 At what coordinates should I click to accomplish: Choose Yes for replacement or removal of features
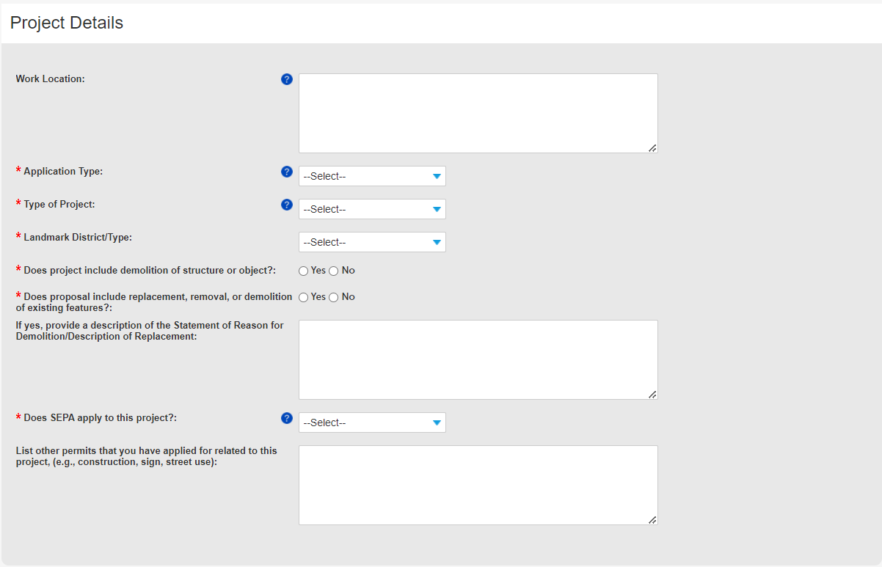[x=304, y=297]
